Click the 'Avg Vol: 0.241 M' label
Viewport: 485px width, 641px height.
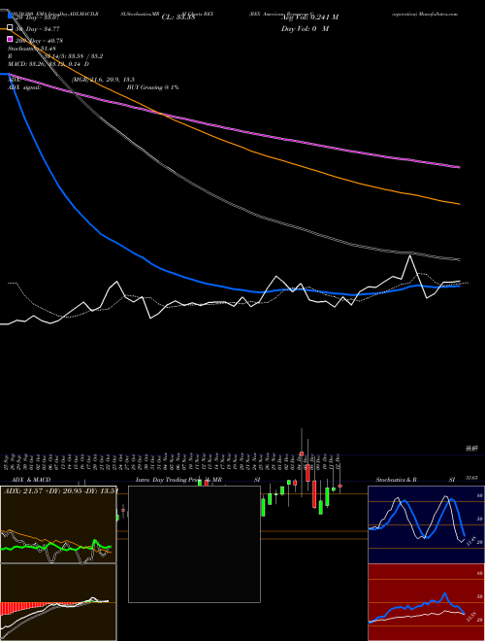309,17
